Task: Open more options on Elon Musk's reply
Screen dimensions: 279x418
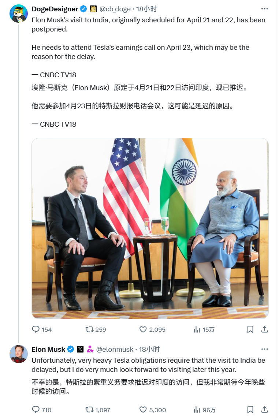Action: (x=264, y=349)
